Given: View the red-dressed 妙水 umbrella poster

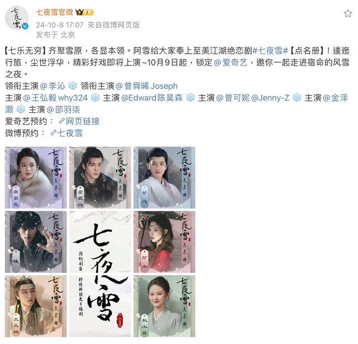Looking at the screenshot, I should 164,242.
